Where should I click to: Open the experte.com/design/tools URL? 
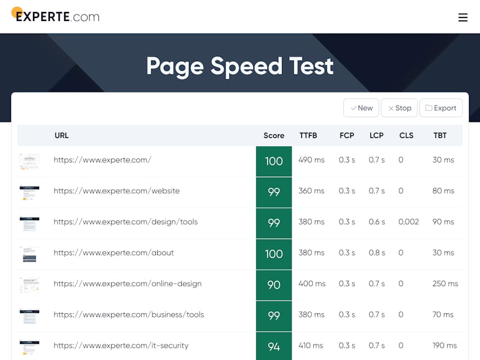125,221
